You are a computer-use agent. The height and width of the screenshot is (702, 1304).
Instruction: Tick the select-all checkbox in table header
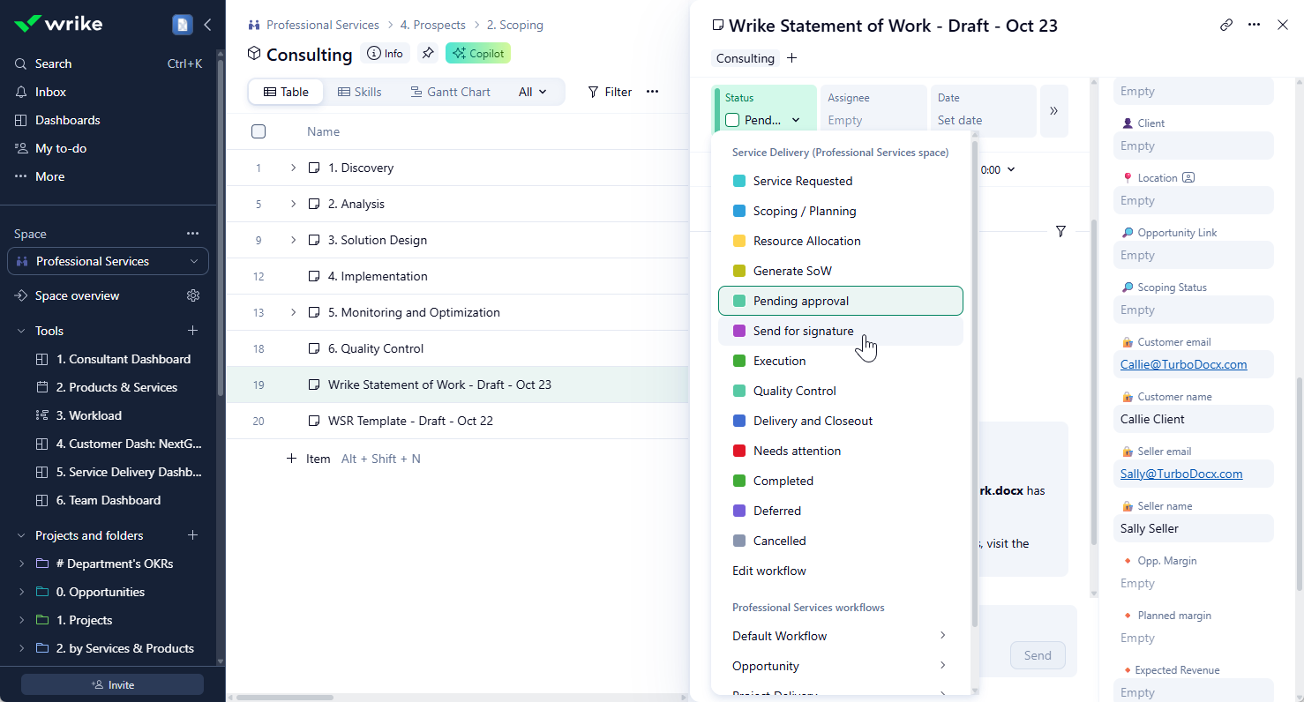point(259,131)
